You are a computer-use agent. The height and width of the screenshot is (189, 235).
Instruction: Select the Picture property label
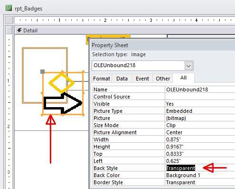102,118
